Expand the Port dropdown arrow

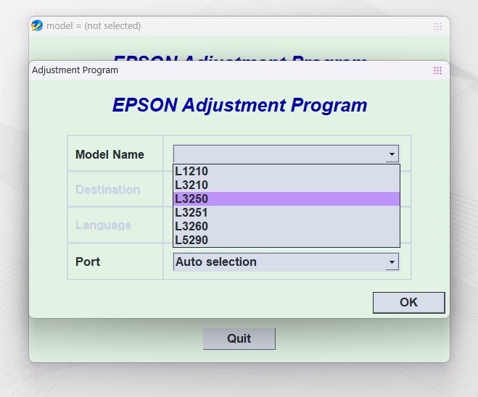(392, 262)
